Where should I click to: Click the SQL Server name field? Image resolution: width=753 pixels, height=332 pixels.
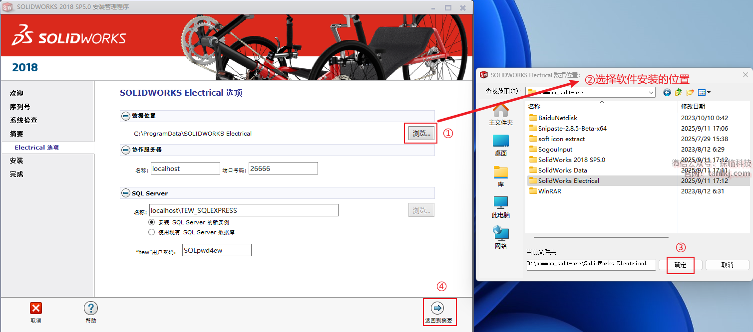(x=244, y=210)
